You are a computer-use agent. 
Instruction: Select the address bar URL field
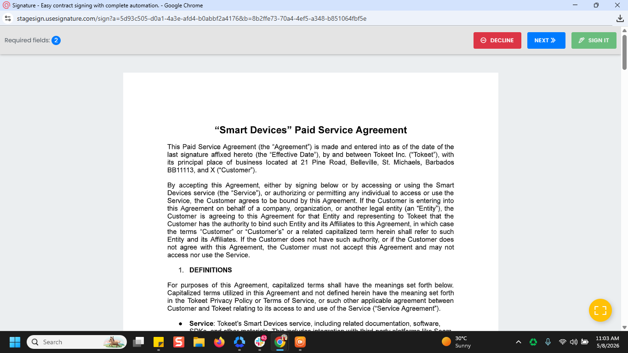192,19
